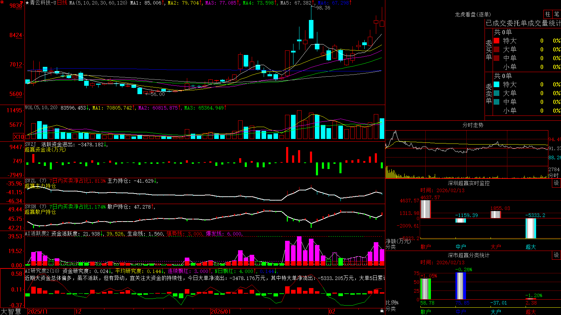
Task: Click the teal 大单 sell swatch
Action: (496, 93)
